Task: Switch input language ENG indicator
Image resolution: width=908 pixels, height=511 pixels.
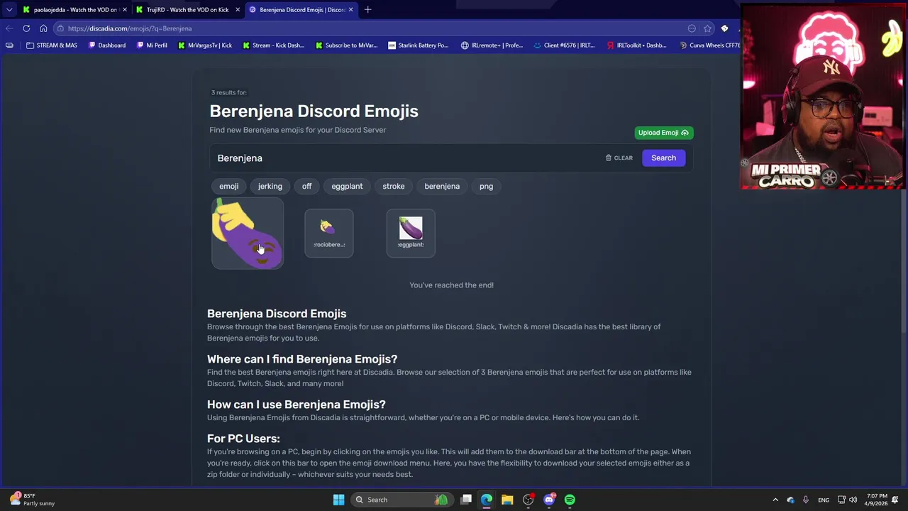Action: pos(824,500)
